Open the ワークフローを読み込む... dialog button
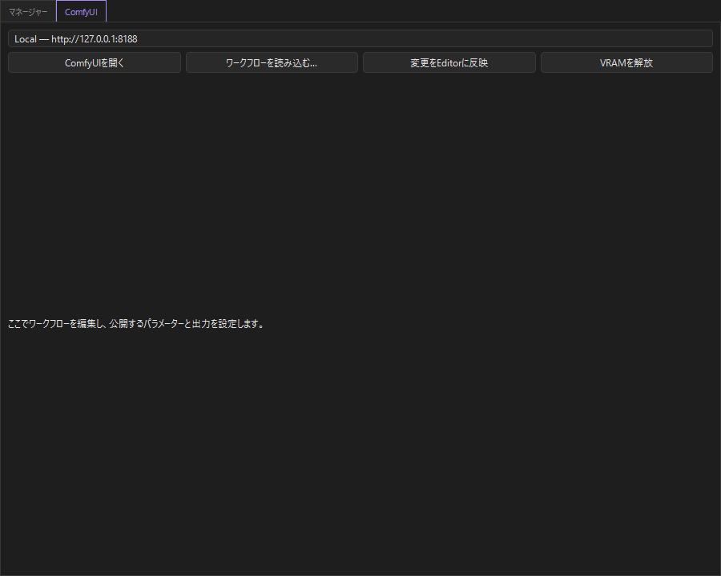The width and height of the screenshot is (721, 576). (x=272, y=62)
